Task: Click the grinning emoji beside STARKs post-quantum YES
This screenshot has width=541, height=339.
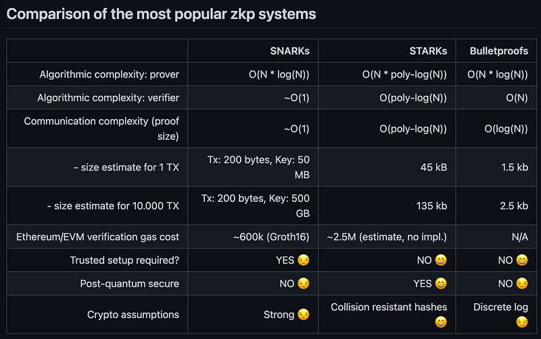Action: [x=440, y=284]
